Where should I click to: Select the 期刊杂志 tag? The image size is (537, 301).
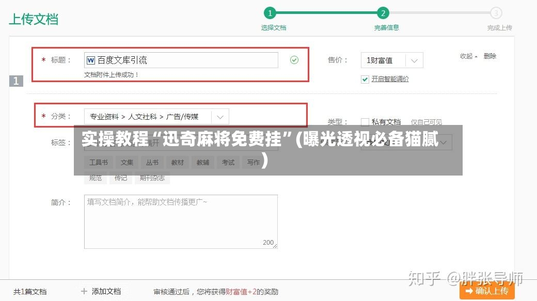(x=152, y=178)
